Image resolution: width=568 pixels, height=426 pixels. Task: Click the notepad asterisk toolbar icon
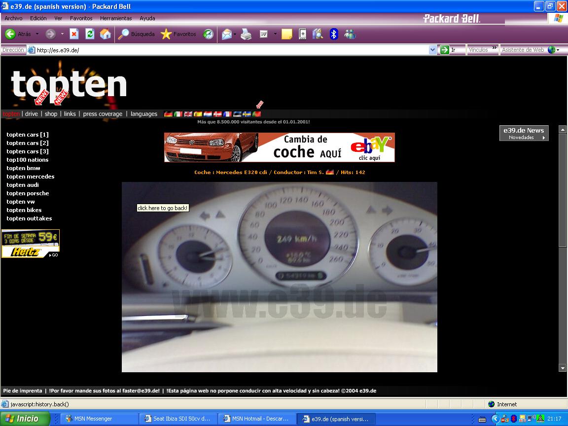tap(302, 34)
